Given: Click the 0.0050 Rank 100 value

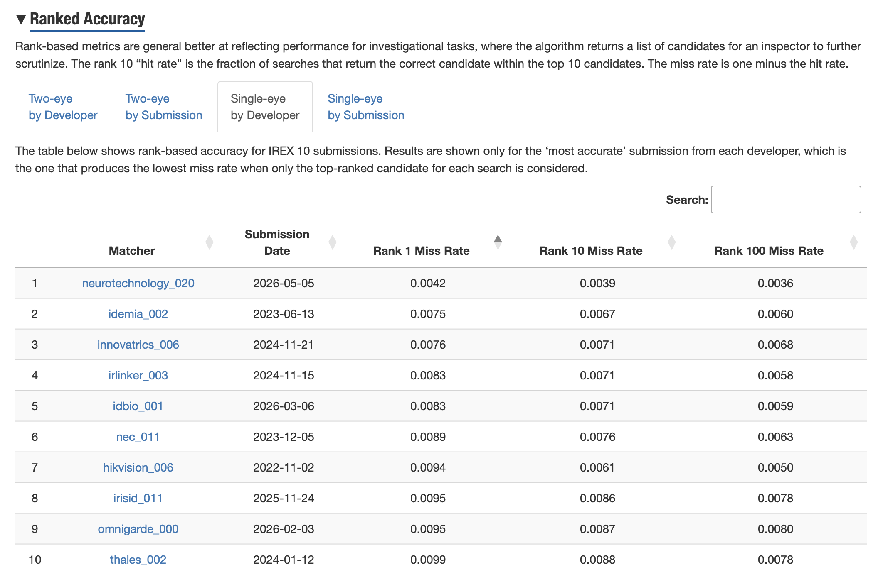Looking at the screenshot, I should [x=775, y=467].
